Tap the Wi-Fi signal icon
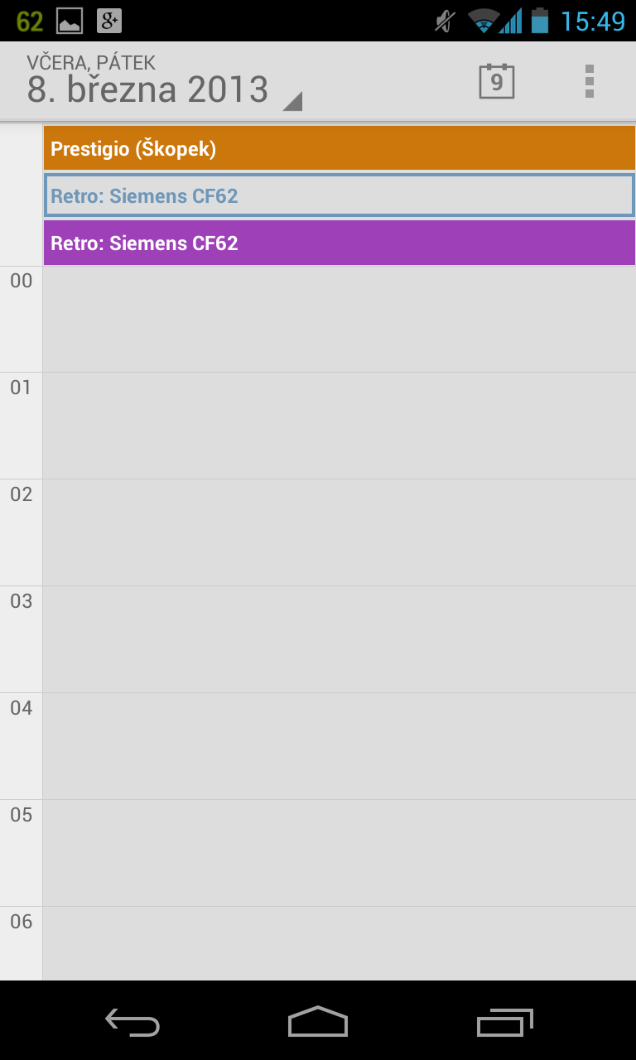Screen dimensions: 636x1060 (x=483, y=21)
